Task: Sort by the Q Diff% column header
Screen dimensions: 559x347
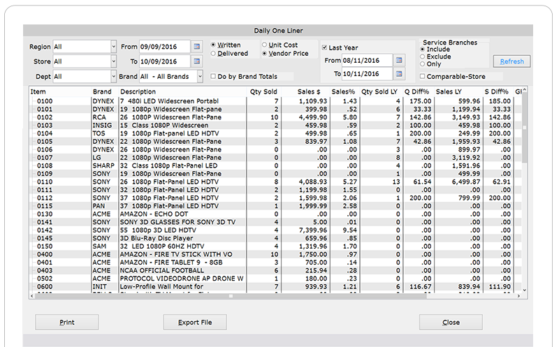Action: coord(416,91)
